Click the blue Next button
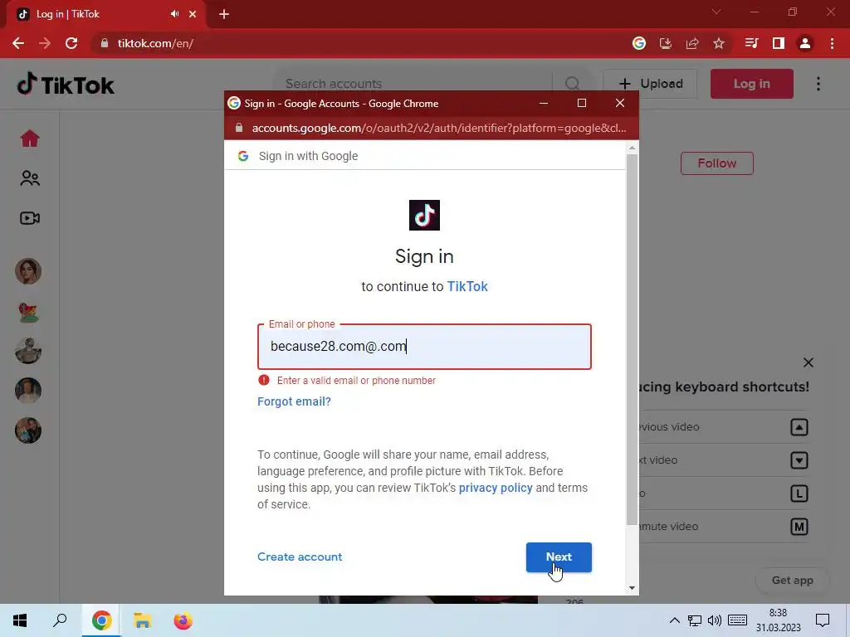The image size is (850, 637). point(559,557)
